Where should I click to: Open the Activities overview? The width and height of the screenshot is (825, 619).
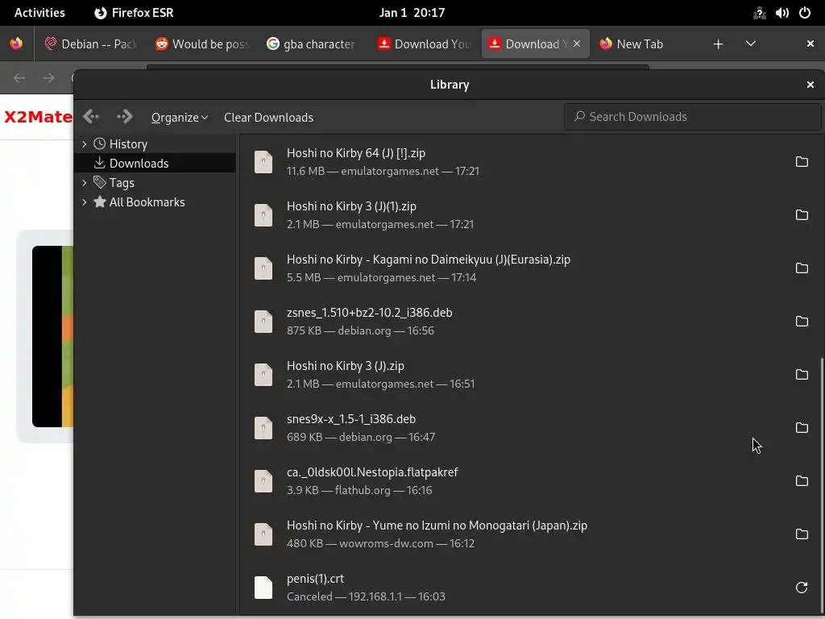(39, 13)
